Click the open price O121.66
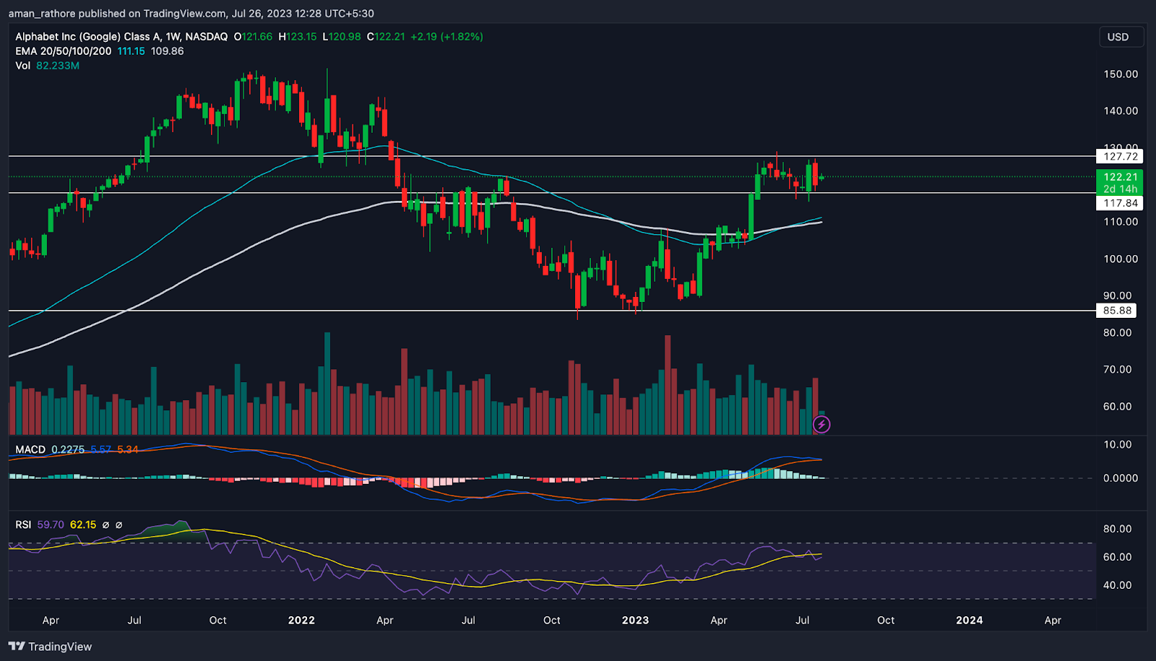The height and width of the screenshot is (661, 1156). pos(254,36)
